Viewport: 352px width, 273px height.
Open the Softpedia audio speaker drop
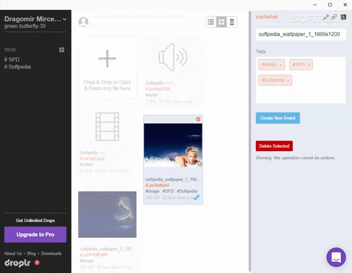pyautogui.click(x=173, y=57)
